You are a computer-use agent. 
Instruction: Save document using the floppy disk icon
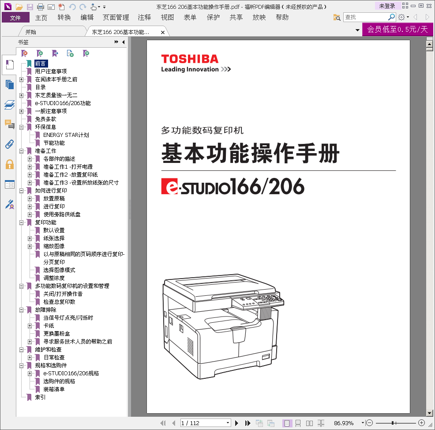click(x=30, y=7)
